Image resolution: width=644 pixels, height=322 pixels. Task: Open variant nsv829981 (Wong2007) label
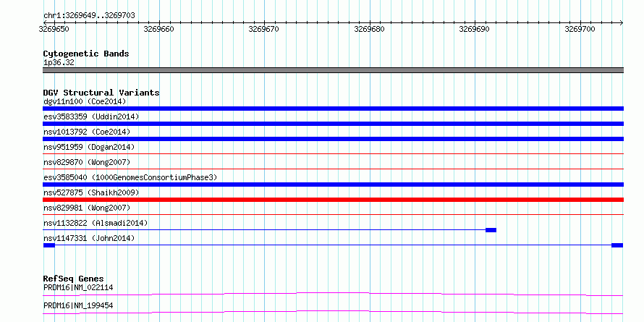pos(87,208)
